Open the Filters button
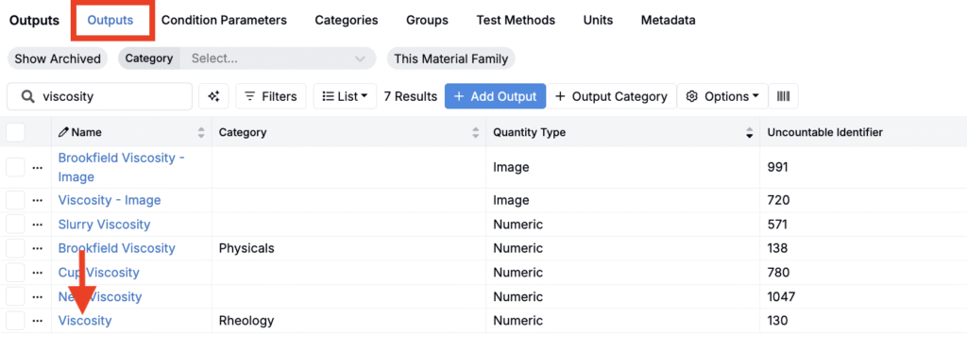The height and width of the screenshot is (351, 967). coord(271,96)
